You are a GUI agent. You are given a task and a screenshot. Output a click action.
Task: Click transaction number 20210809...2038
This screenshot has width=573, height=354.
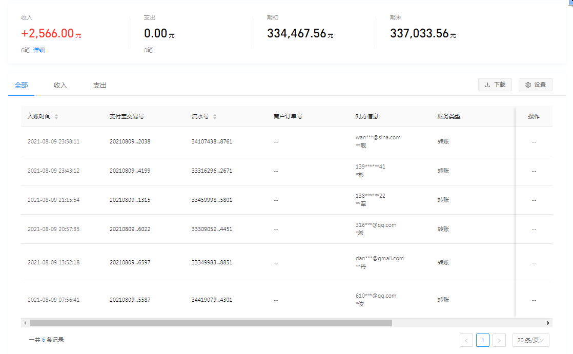[x=130, y=141]
